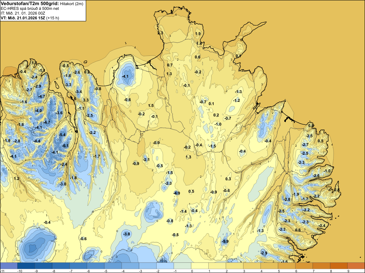Click the 'Hitakort (2m)' label

pyautogui.click(x=72, y=4)
